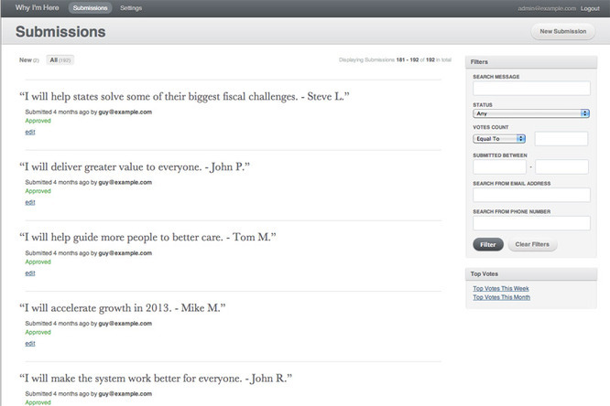Viewport: 610px width, 406px height.
Task: Click guy@example.com under Steve L. quote
Action: tap(125, 112)
